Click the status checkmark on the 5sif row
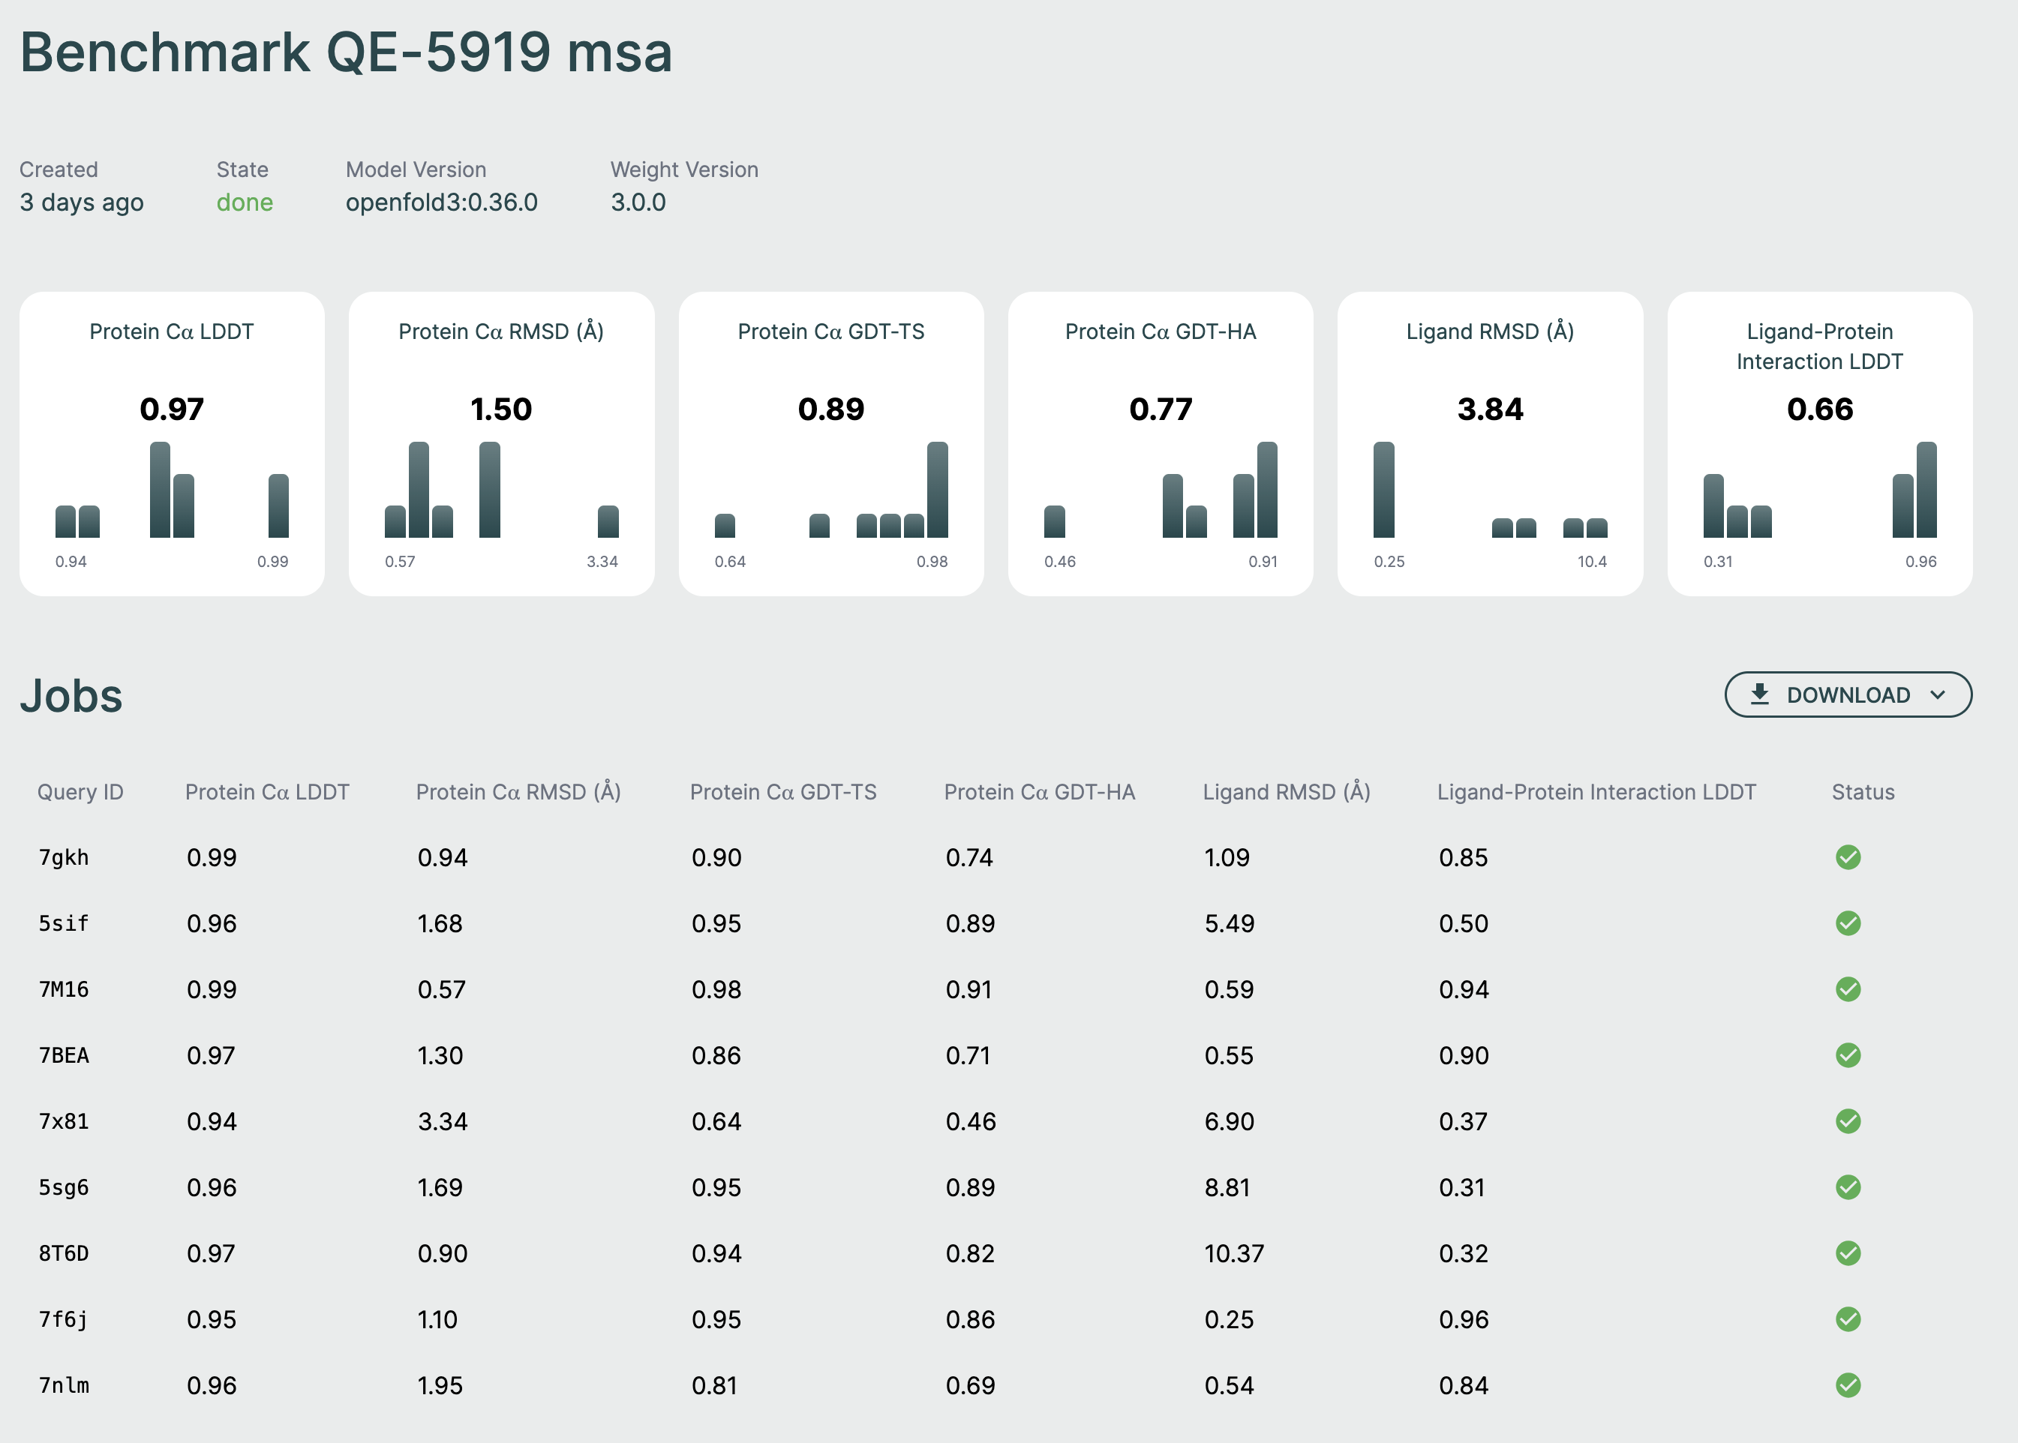This screenshot has height=1443, width=2018. pos(1849,923)
